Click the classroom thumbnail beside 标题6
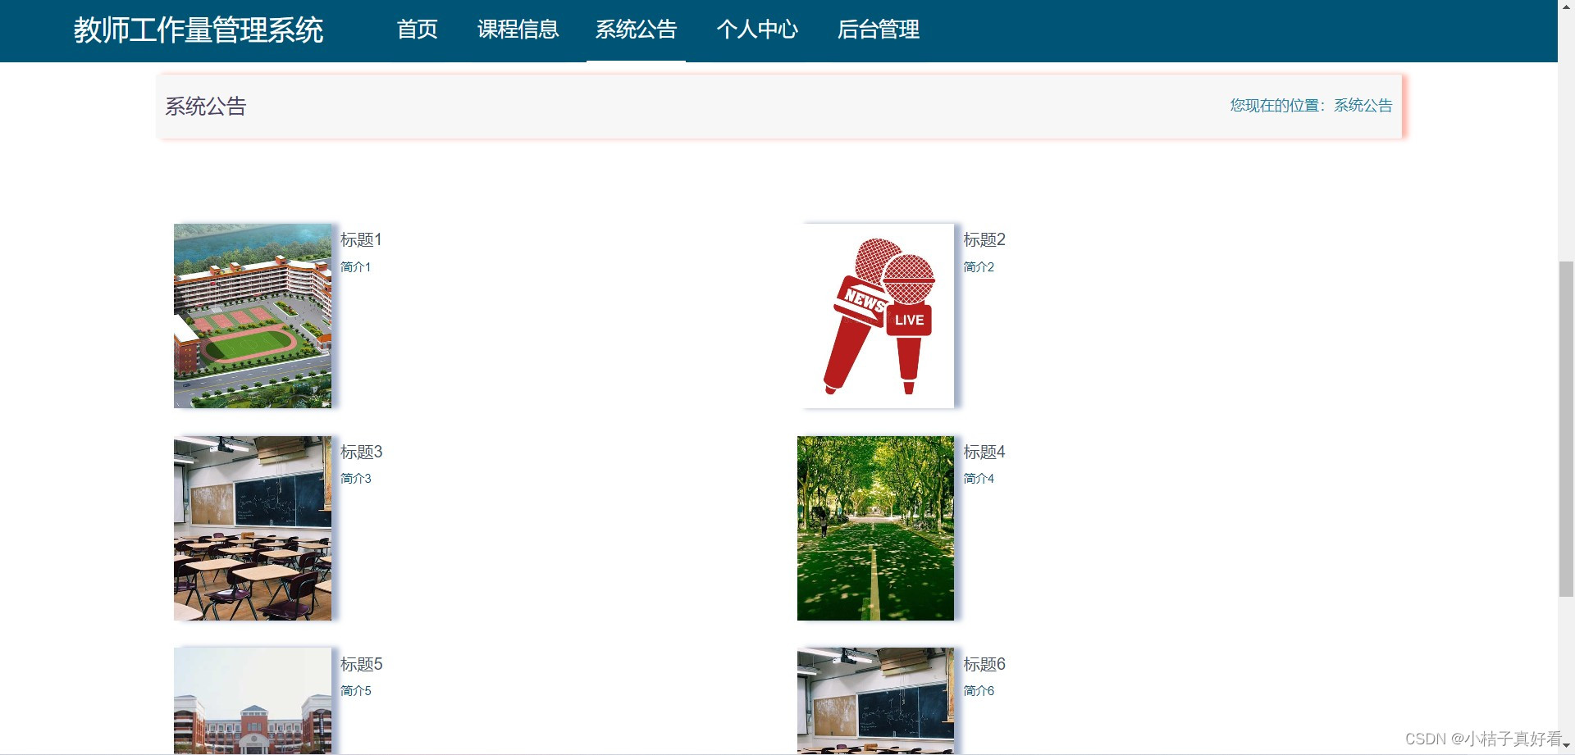The width and height of the screenshot is (1575, 755). [x=875, y=701]
